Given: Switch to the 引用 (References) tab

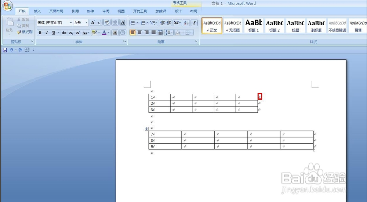Looking at the screenshot, I should coord(75,11).
